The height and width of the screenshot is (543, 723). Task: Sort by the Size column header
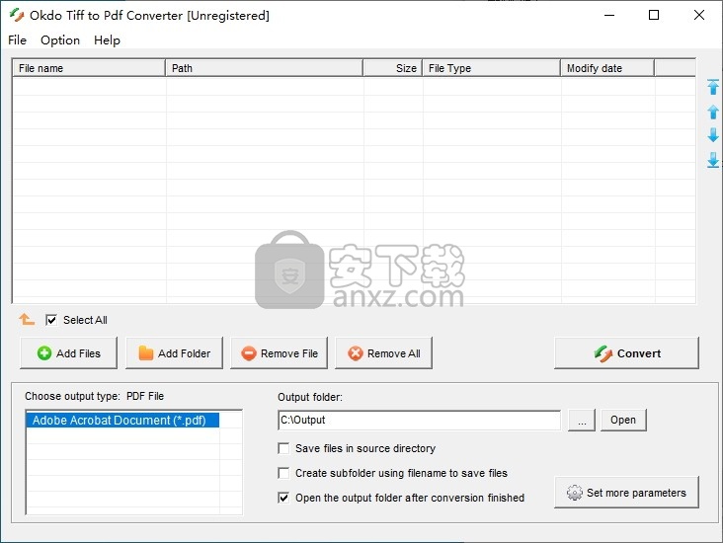point(393,68)
